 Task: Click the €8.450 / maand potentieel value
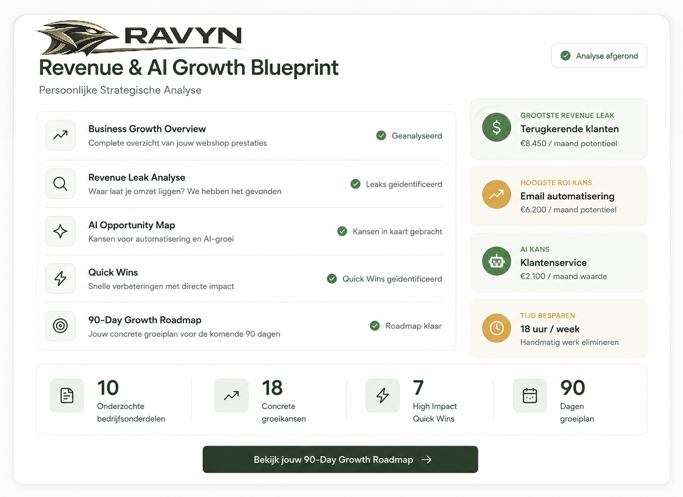click(x=569, y=144)
